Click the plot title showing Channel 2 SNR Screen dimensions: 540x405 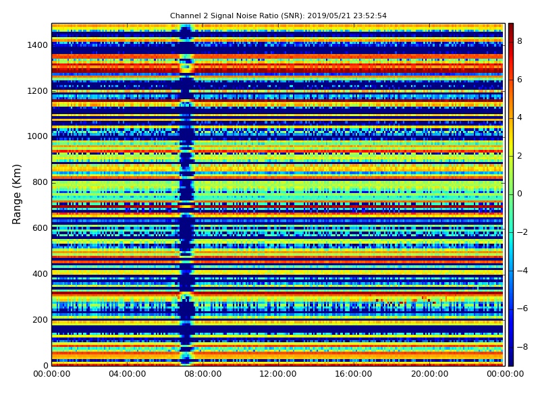[x=278, y=16]
